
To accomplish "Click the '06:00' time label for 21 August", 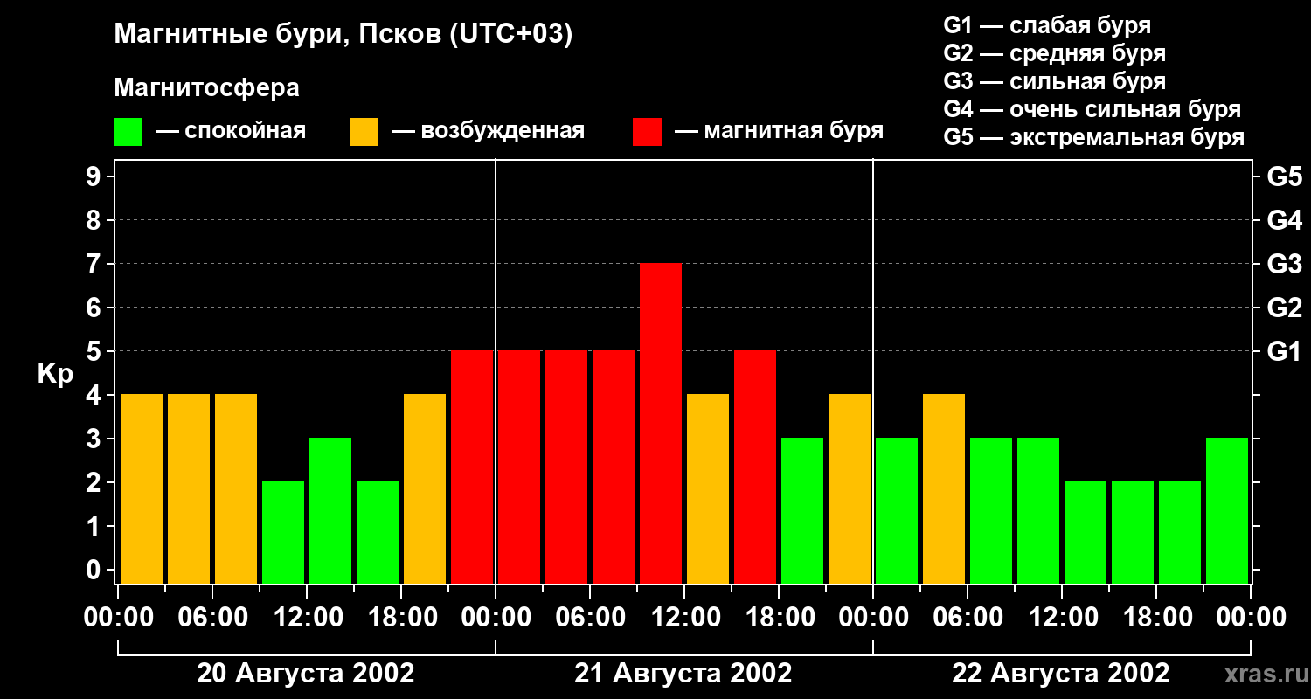I will (590, 617).
